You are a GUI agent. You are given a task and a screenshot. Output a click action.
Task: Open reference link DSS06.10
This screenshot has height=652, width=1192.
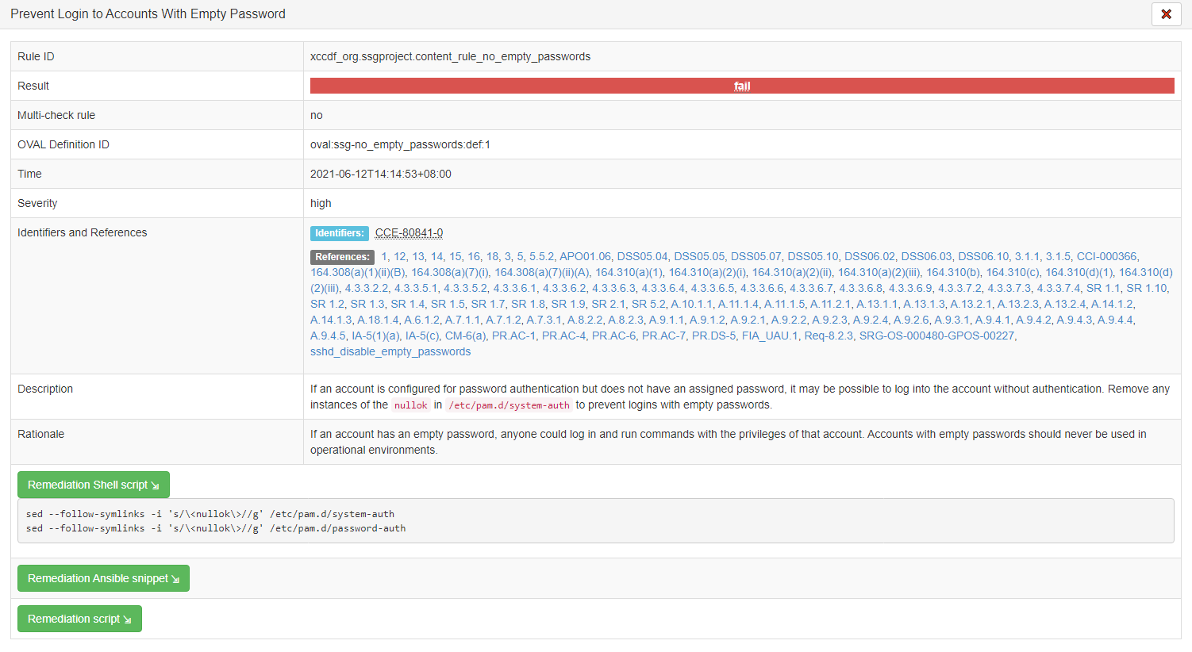[983, 256]
